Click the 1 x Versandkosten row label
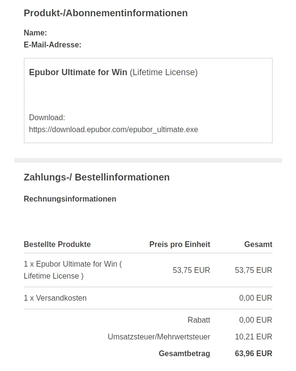This screenshot has height=371, width=296. point(55,298)
